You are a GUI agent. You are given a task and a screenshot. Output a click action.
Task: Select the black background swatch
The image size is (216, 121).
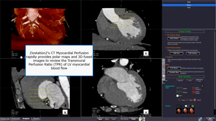[190, 106]
